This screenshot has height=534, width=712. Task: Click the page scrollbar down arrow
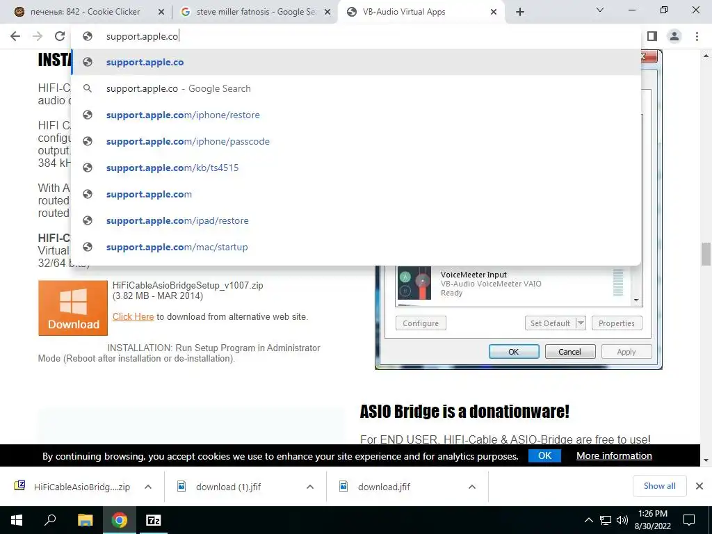point(706,460)
